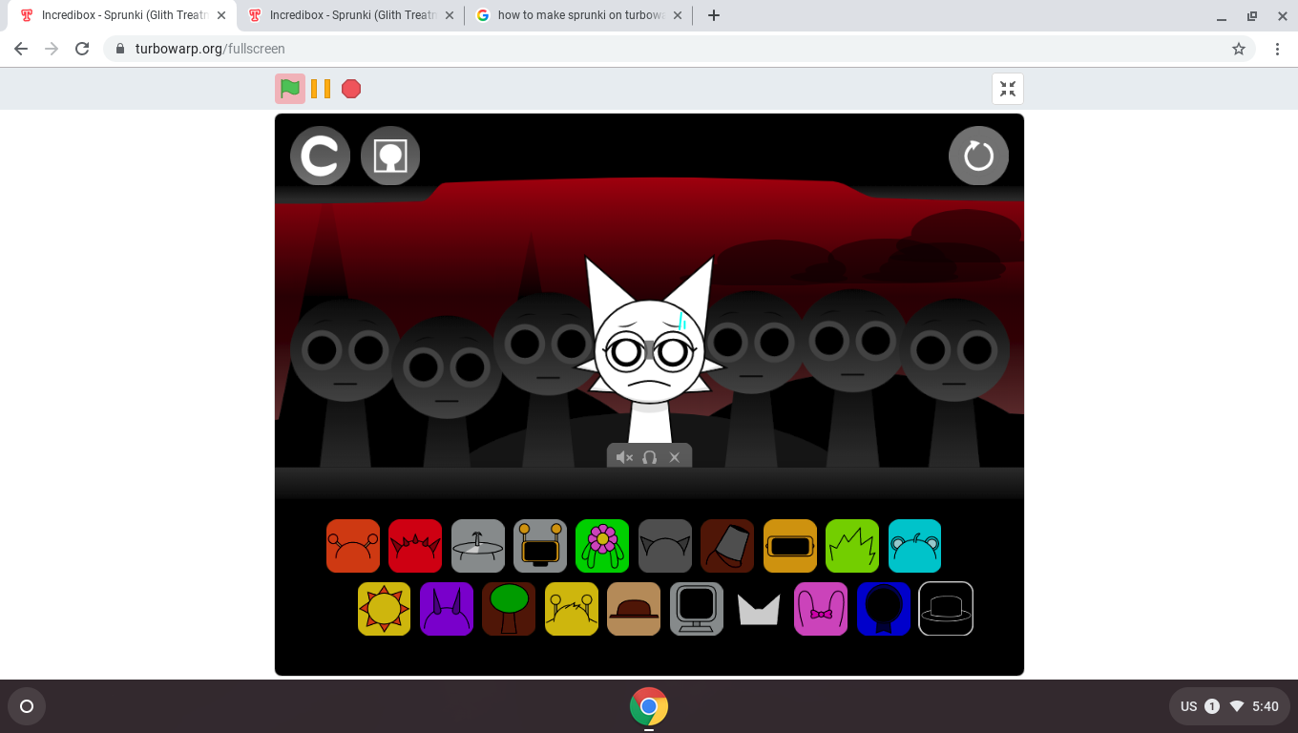The height and width of the screenshot is (733, 1298).
Task: Select the green tree character icon
Action: (509, 608)
